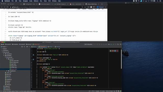
Task: Collapse the templates folder
Action: pos(4,55)
